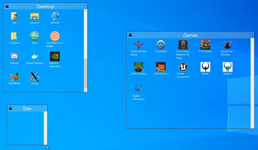Click the Desktop fence scrollbar down arrow

coord(85,90)
